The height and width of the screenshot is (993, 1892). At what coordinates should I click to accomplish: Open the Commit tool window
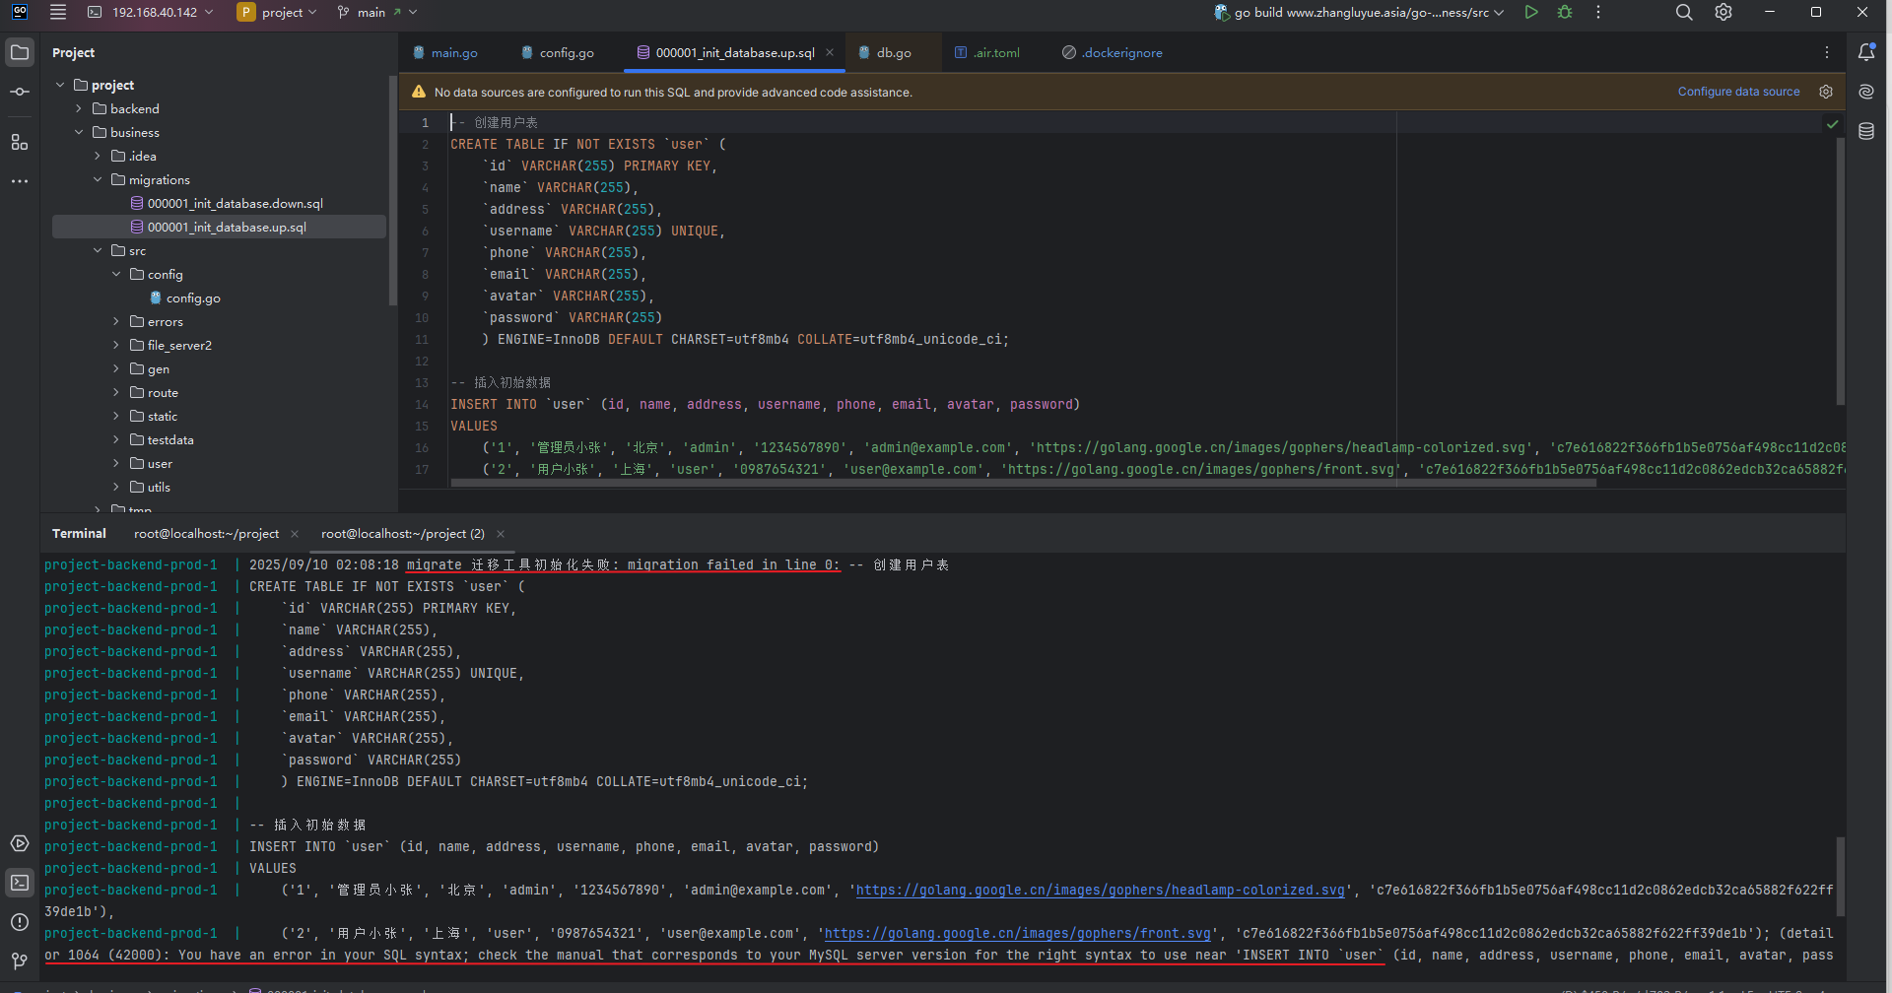[x=20, y=92]
